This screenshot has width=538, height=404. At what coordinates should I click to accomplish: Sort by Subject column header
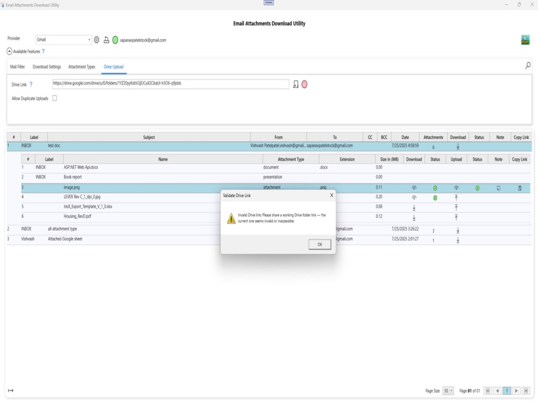tap(149, 137)
